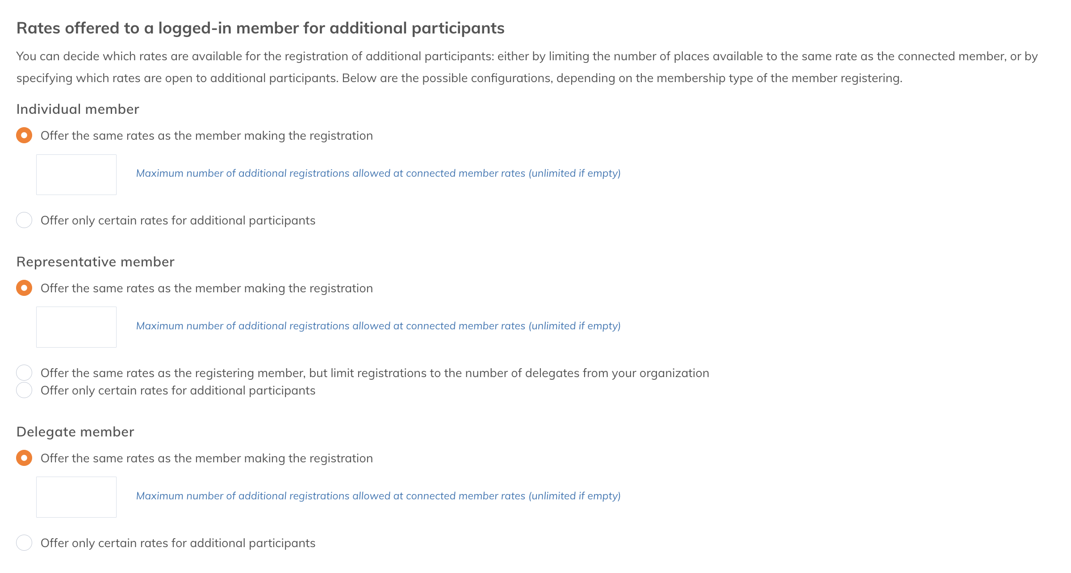Click the Delegate member section heading
Screen dimensions: 1071x573
point(75,432)
